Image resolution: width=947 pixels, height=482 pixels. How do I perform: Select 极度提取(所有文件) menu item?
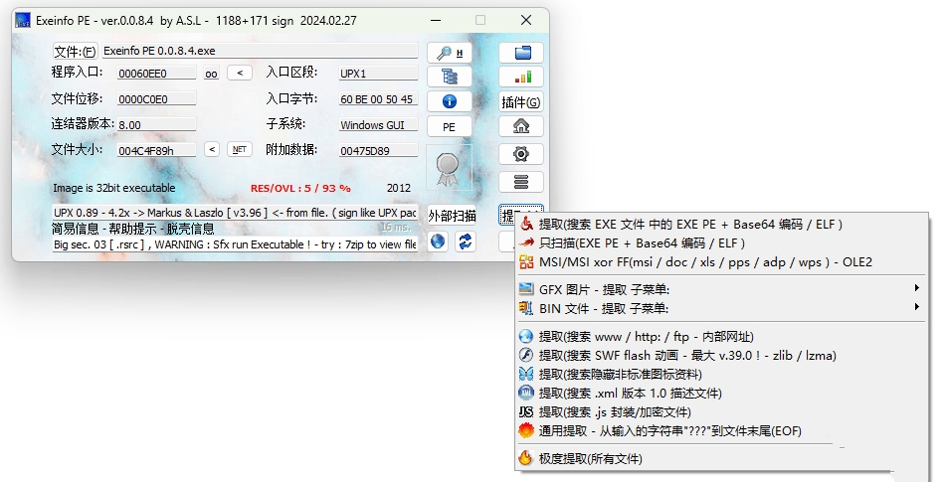(721, 458)
